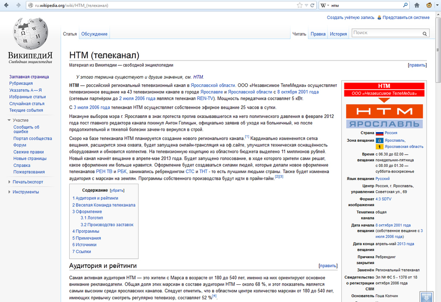Jump to contents entry Аудитория и рейтинги

95,198
